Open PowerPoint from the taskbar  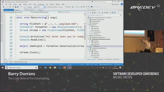pos(65,67)
